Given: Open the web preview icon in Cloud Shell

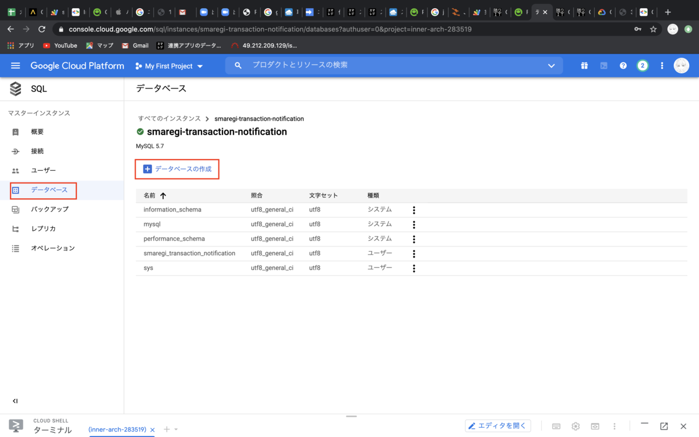Looking at the screenshot, I should click(x=595, y=426).
